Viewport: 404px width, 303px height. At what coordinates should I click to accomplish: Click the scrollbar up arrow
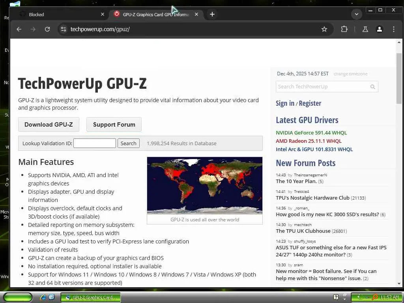pos(399,42)
